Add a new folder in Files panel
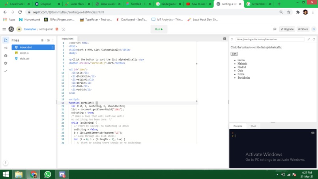The height and width of the screenshot is (179, 318). [x=48, y=40]
